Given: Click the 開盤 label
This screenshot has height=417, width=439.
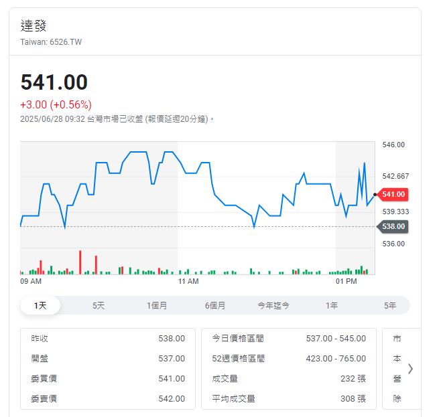Looking at the screenshot, I should (x=40, y=359).
